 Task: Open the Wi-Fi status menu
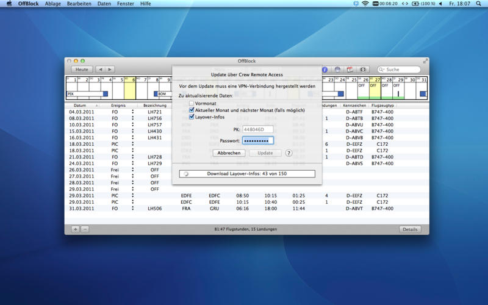[x=365, y=4]
